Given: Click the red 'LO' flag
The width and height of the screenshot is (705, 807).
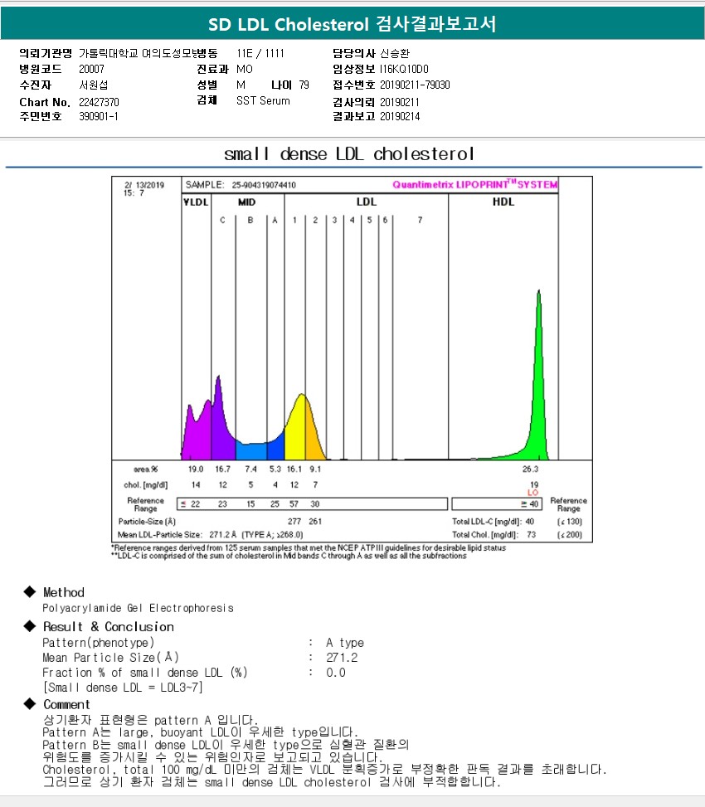Looking at the screenshot, I should pos(532,493).
